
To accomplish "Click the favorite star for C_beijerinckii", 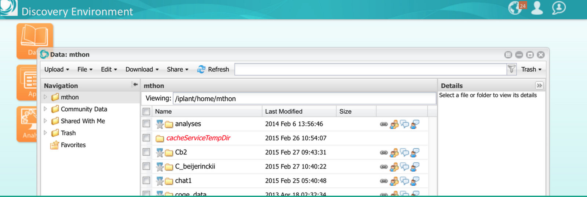I will tap(160, 167).
